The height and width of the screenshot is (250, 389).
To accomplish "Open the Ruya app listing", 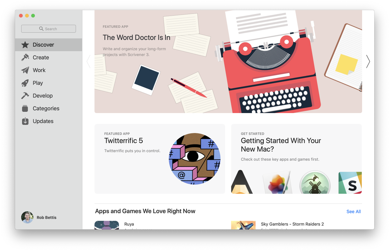I will 129,224.
